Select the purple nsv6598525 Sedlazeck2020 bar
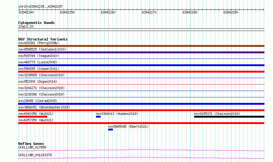This screenshot has height=162, width=273. click(x=141, y=52)
